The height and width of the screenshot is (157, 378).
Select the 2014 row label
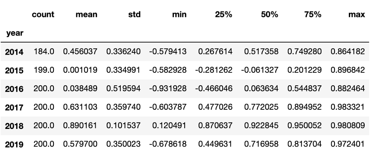coord(16,52)
